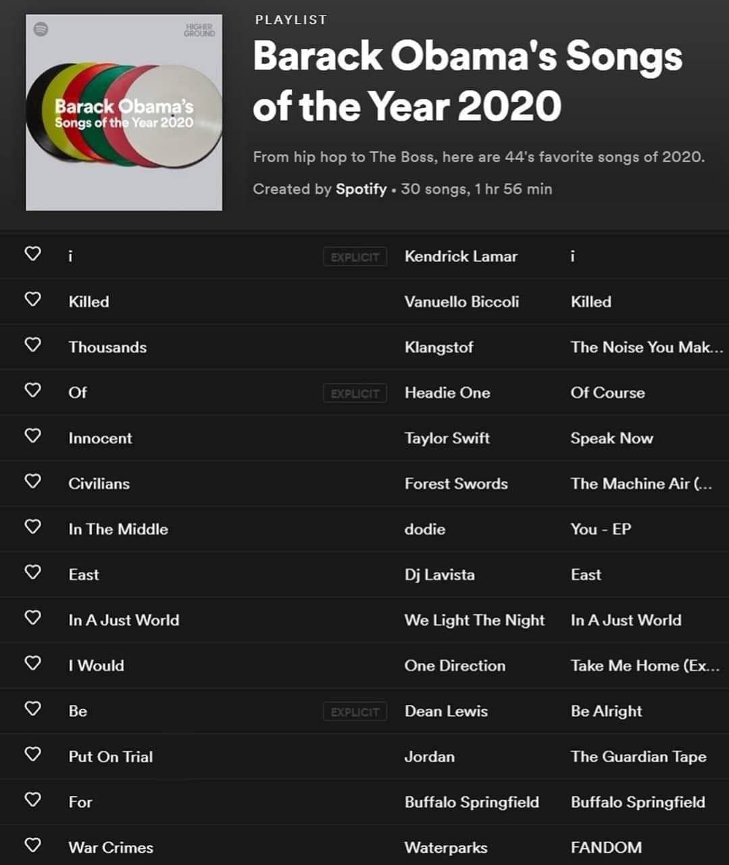Viewport: 729px width, 865px height.
Task: Toggle like on Buffalo Springfield's 'For'
Action: 32,799
